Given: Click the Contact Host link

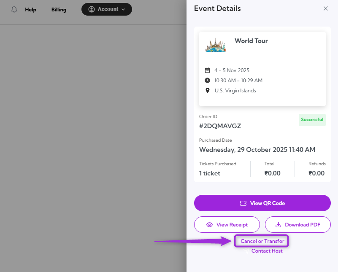Looking at the screenshot, I should 267,251.
